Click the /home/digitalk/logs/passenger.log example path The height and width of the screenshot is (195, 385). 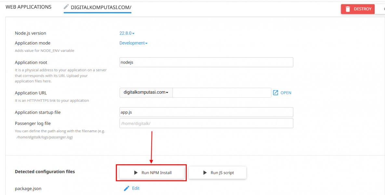pyautogui.click(x=45, y=137)
